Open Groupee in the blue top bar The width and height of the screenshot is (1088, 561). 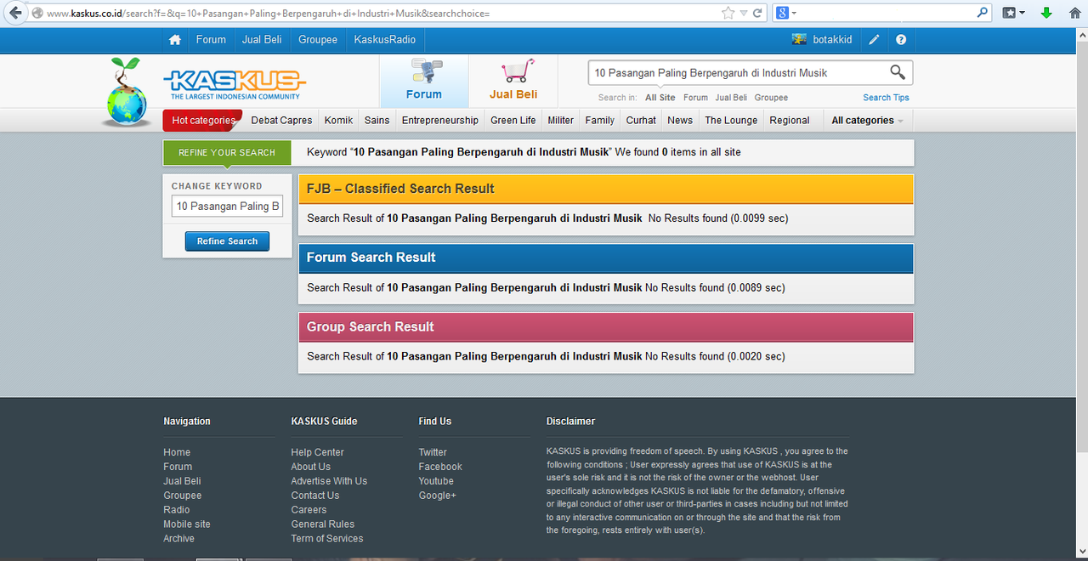click(x=318, y=40)
